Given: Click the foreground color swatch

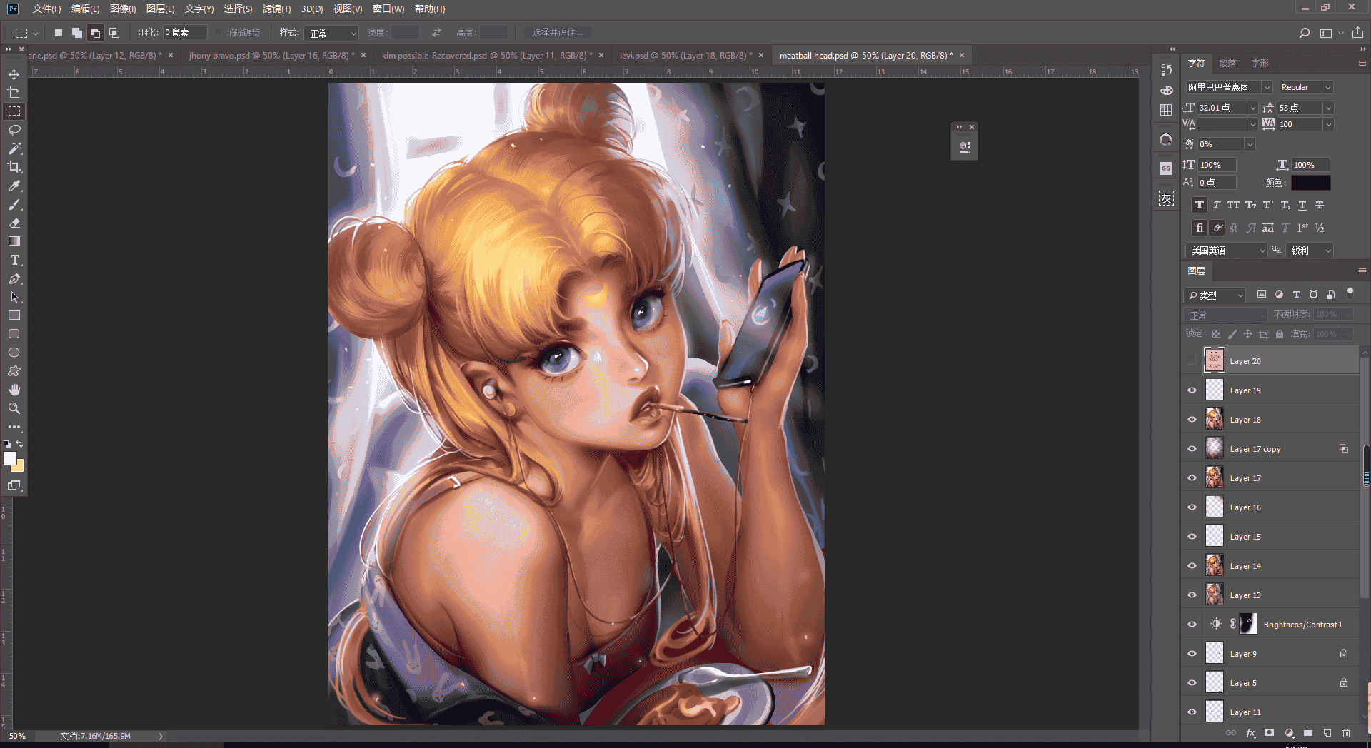Looking at the screenshot, I should (x=10, y=459).
